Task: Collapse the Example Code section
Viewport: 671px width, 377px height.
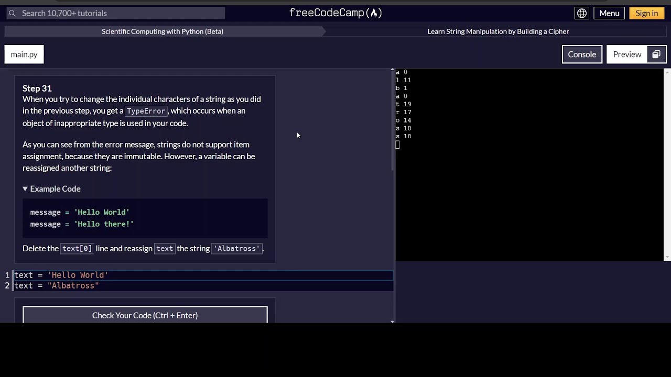Action: (51, 188)
